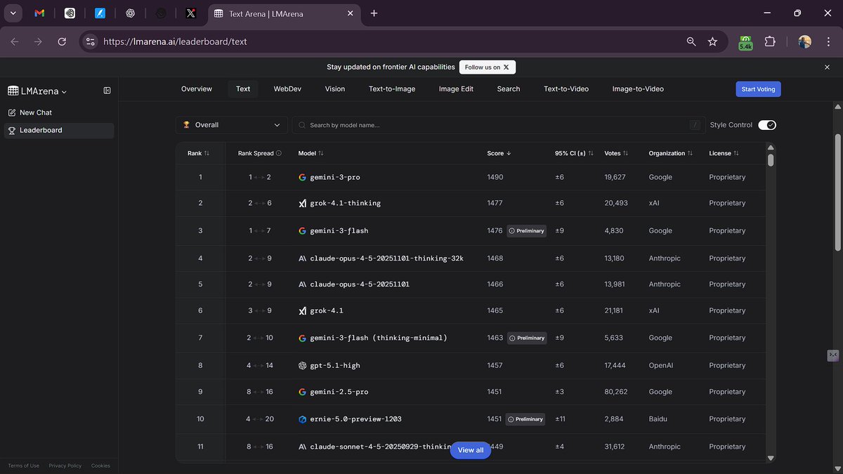Screen dimensions: 843x474
Task: Dismiss the announcement banner X
Action: coord(827,67)
